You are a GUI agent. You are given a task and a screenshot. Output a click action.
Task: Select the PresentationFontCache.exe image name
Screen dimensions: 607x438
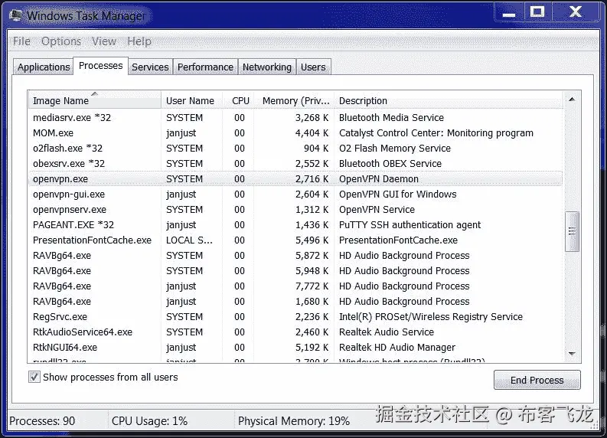pyautogui.click(x=92, y=240)
